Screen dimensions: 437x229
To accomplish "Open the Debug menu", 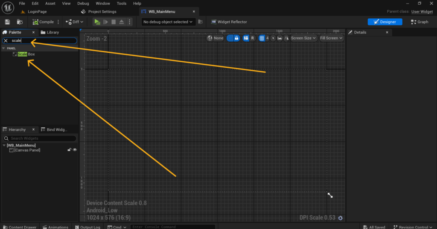I will [83, 3].
